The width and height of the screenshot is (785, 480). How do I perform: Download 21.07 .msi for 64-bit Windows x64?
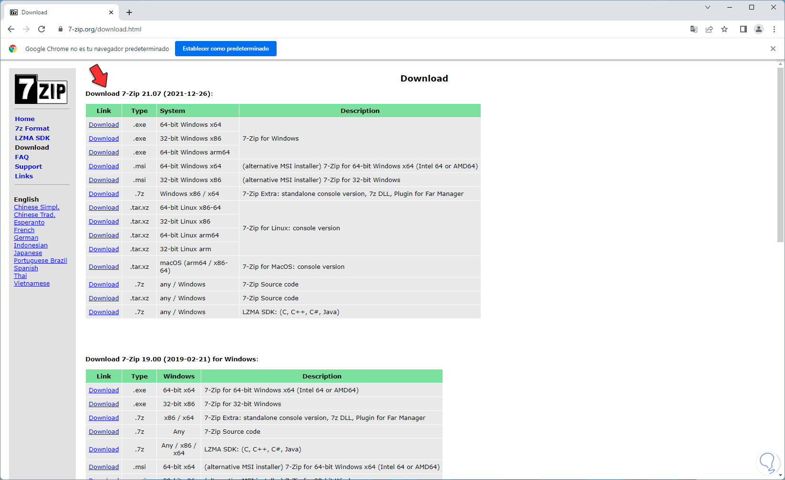click(103, 166)
